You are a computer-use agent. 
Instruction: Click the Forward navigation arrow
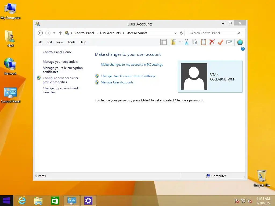[x=48, y=33]
